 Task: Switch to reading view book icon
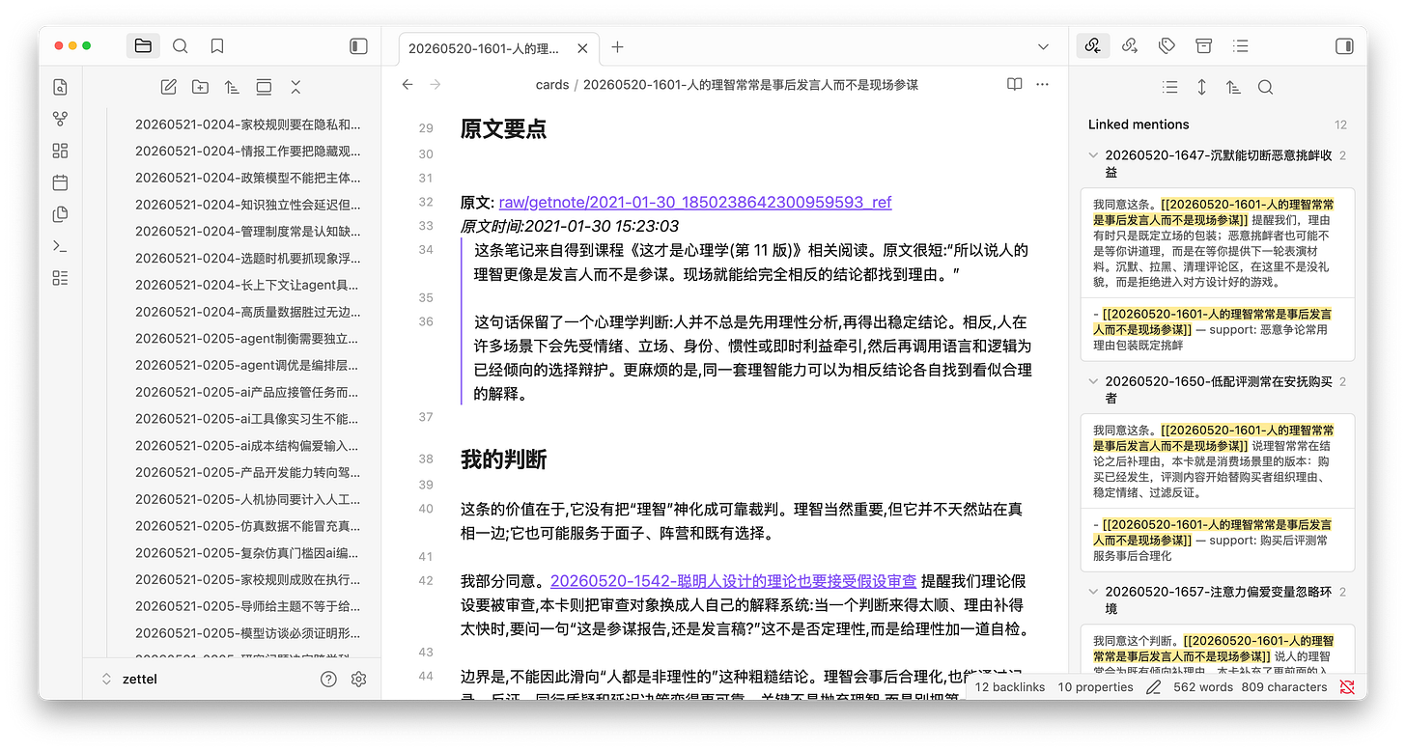click(x=1014, y=85)
